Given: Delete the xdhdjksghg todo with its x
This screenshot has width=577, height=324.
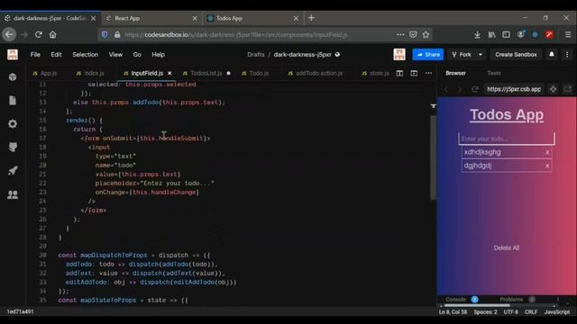Looking at the screenshot, I should click(x=547, y=152).
